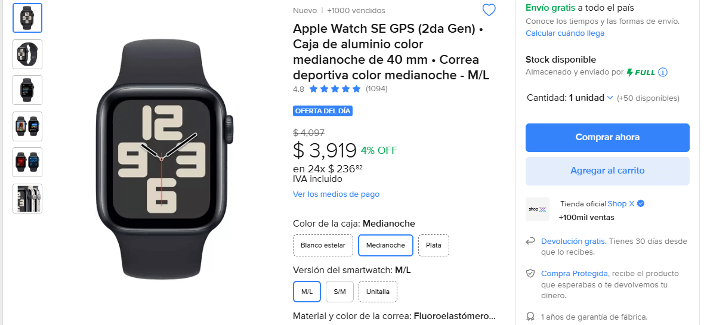The height and width of the screenshot is (325, 704).
Task: Click the verified badge next to Shop X
Action: [641, 203]
